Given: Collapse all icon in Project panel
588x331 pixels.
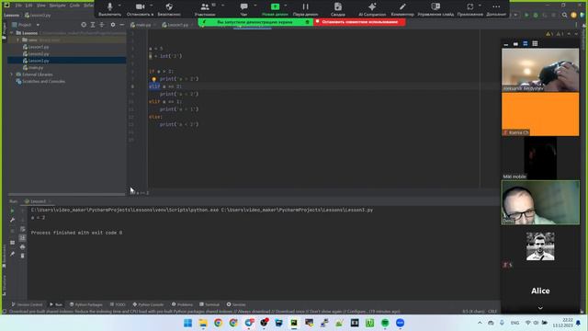Looking at the screenshot, I should [x=102, y=25].
